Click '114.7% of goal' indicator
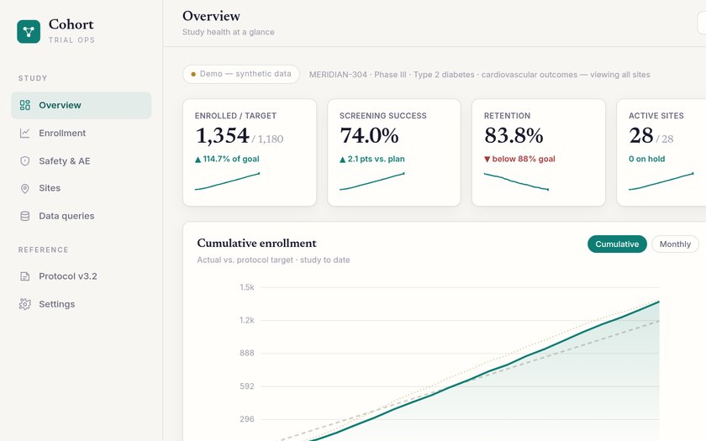Image resolution: width=706 pixels, height=441 pixels. pyautogui.click(x=227, y=159)
